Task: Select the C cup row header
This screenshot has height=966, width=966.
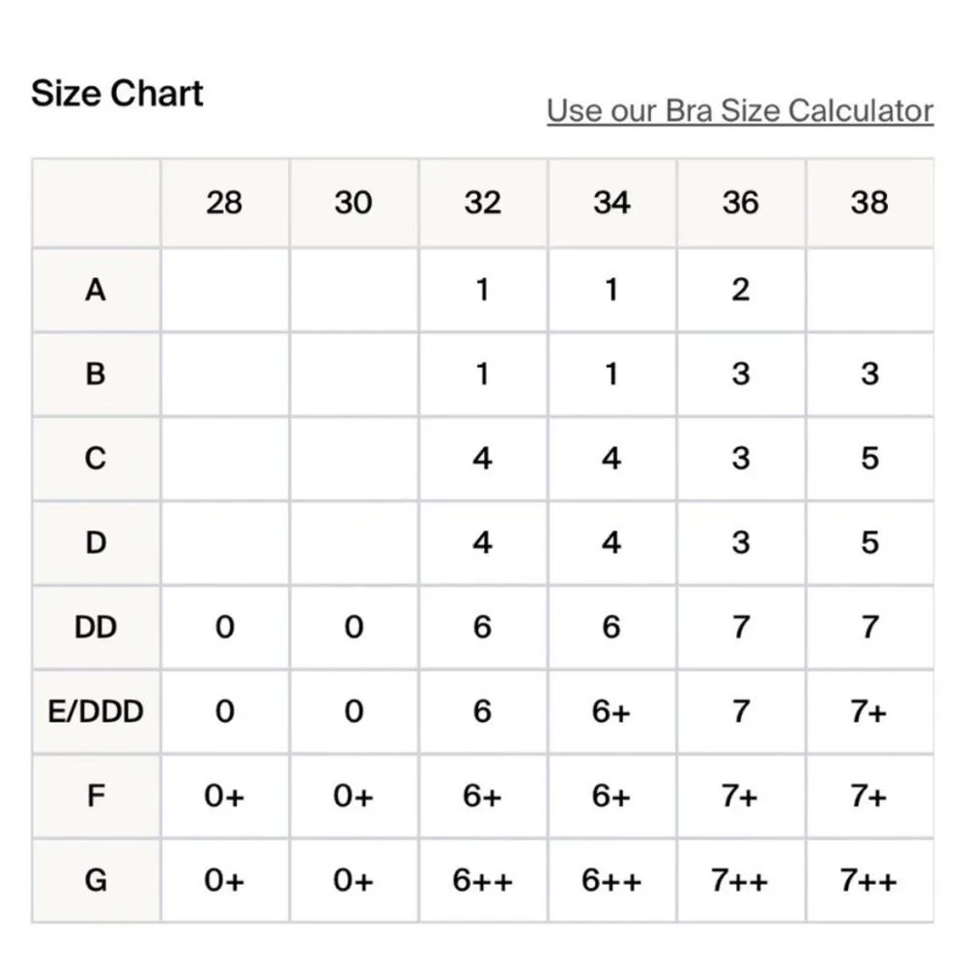Action: pyautogui.click(x=96, y=458)
